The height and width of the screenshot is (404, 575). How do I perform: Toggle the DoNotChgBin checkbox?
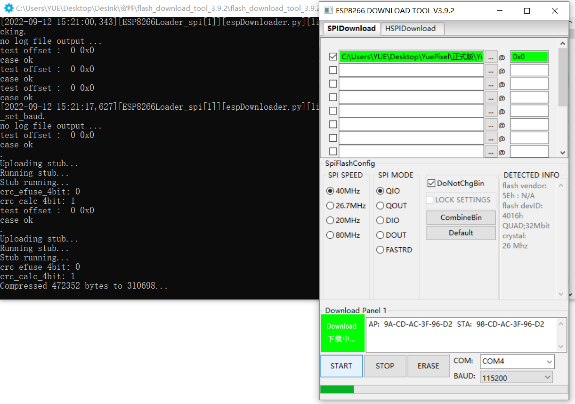pyautogui.click(x=431, y=183)
